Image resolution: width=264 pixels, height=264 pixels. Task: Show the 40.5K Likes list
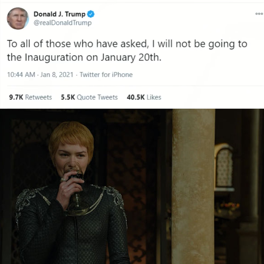click(144, 97)
